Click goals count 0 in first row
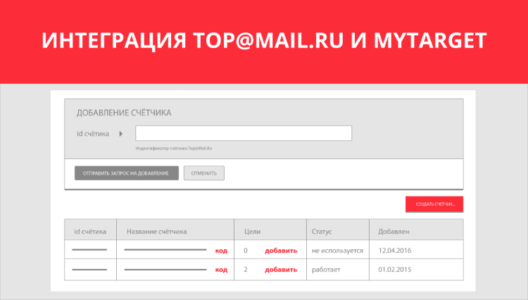This screenshot has width=528, height=300. tap(246, 251)
